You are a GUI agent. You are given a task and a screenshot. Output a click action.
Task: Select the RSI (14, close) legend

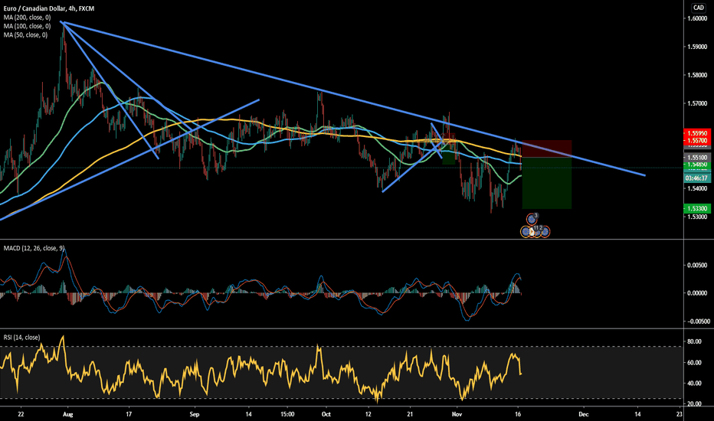coord(22,338)
